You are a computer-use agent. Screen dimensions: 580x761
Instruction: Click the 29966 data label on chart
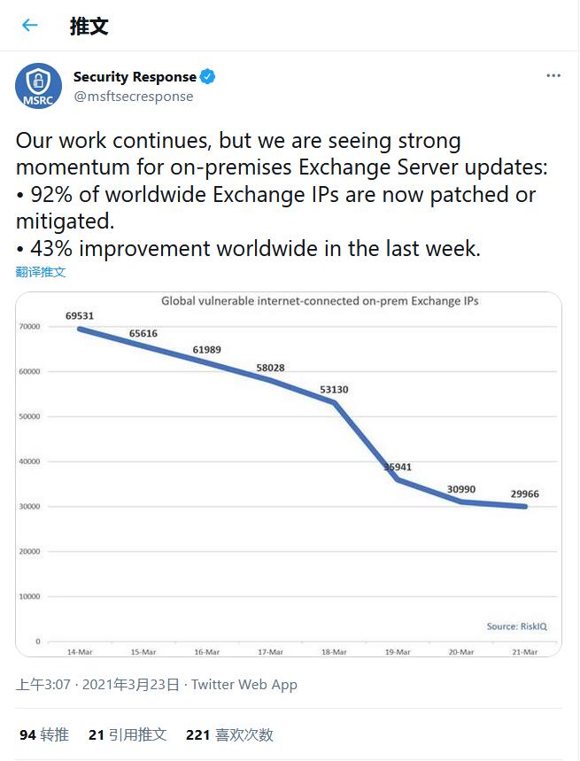click(x=524, y=494)
